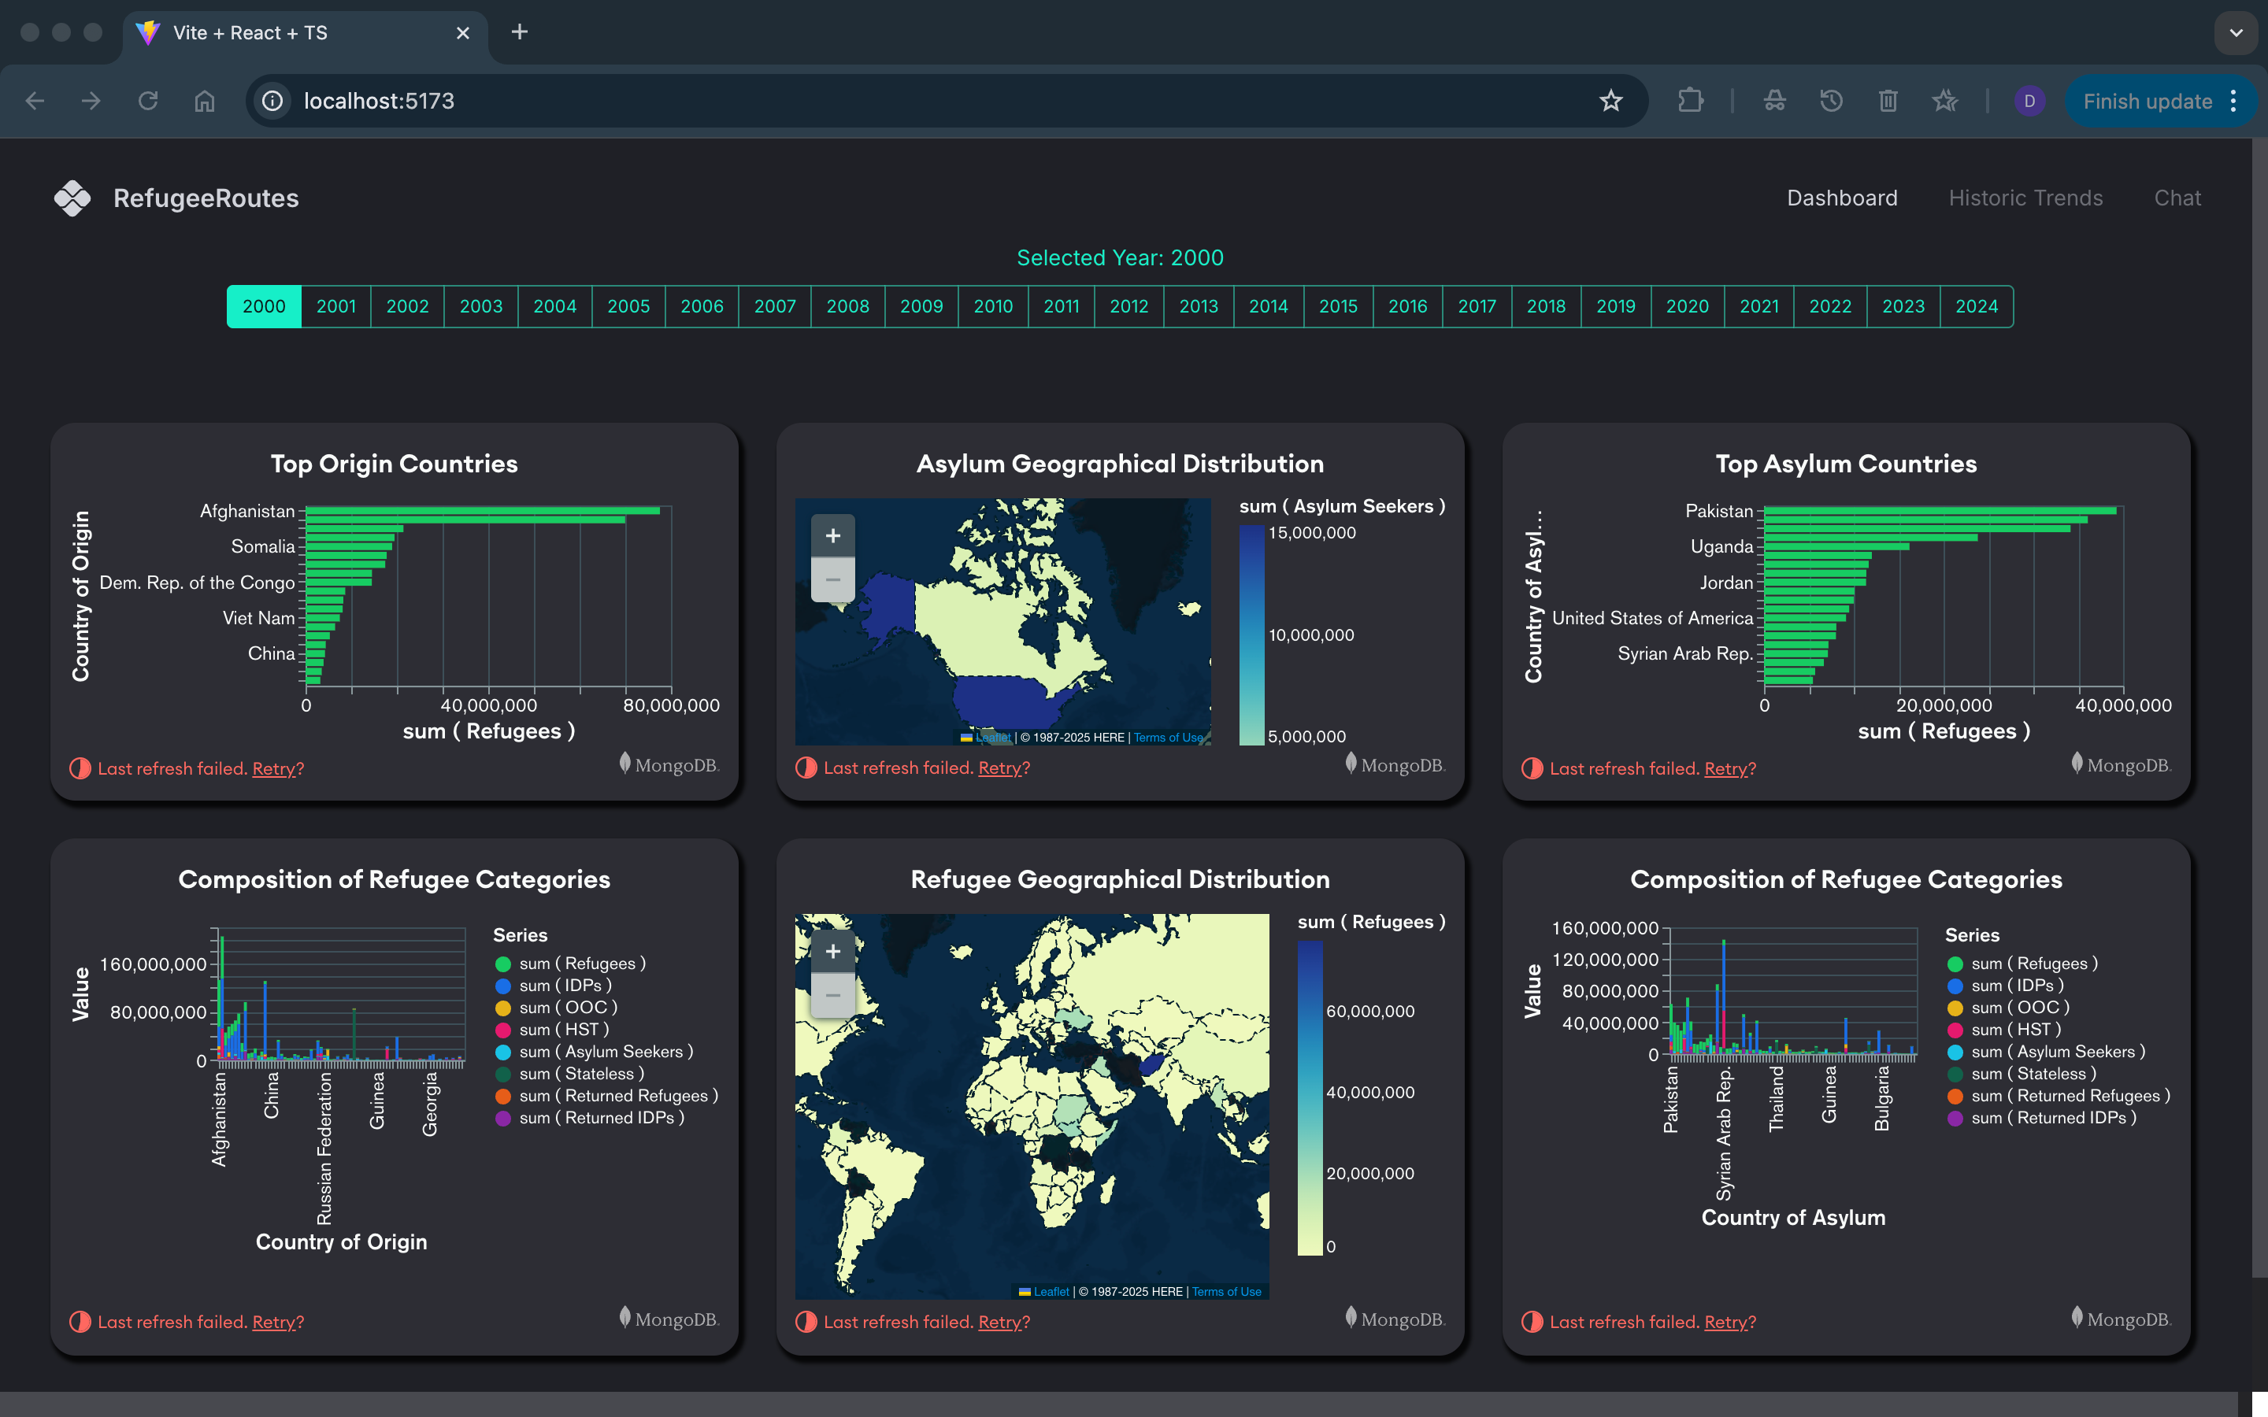Switch to Historic Trends tab
Image resolution: width=2268 pixels, height=1417 pixels.
pos(2025,198)
